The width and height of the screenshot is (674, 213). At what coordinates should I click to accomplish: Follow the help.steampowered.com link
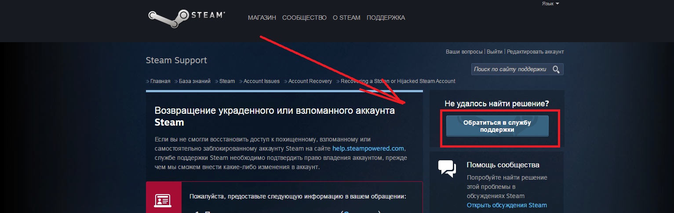point(368,148)
